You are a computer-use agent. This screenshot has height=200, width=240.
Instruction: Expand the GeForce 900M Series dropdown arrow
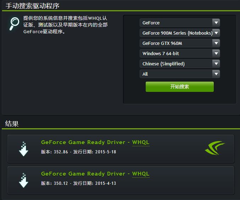[x=216, y=33]
